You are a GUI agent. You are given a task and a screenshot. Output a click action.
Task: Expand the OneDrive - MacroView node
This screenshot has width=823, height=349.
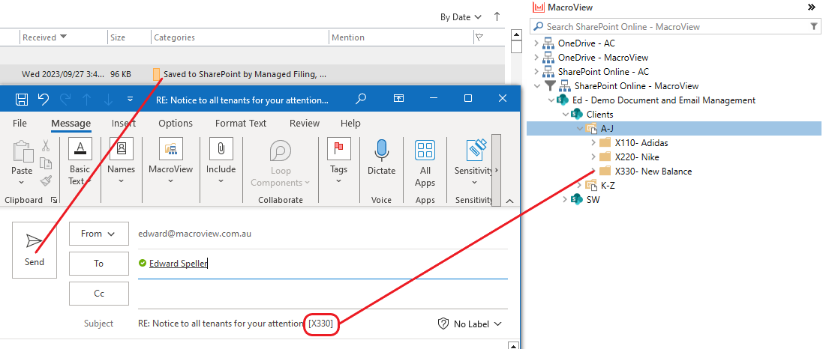pyautogui.click(x=536, y=57)
